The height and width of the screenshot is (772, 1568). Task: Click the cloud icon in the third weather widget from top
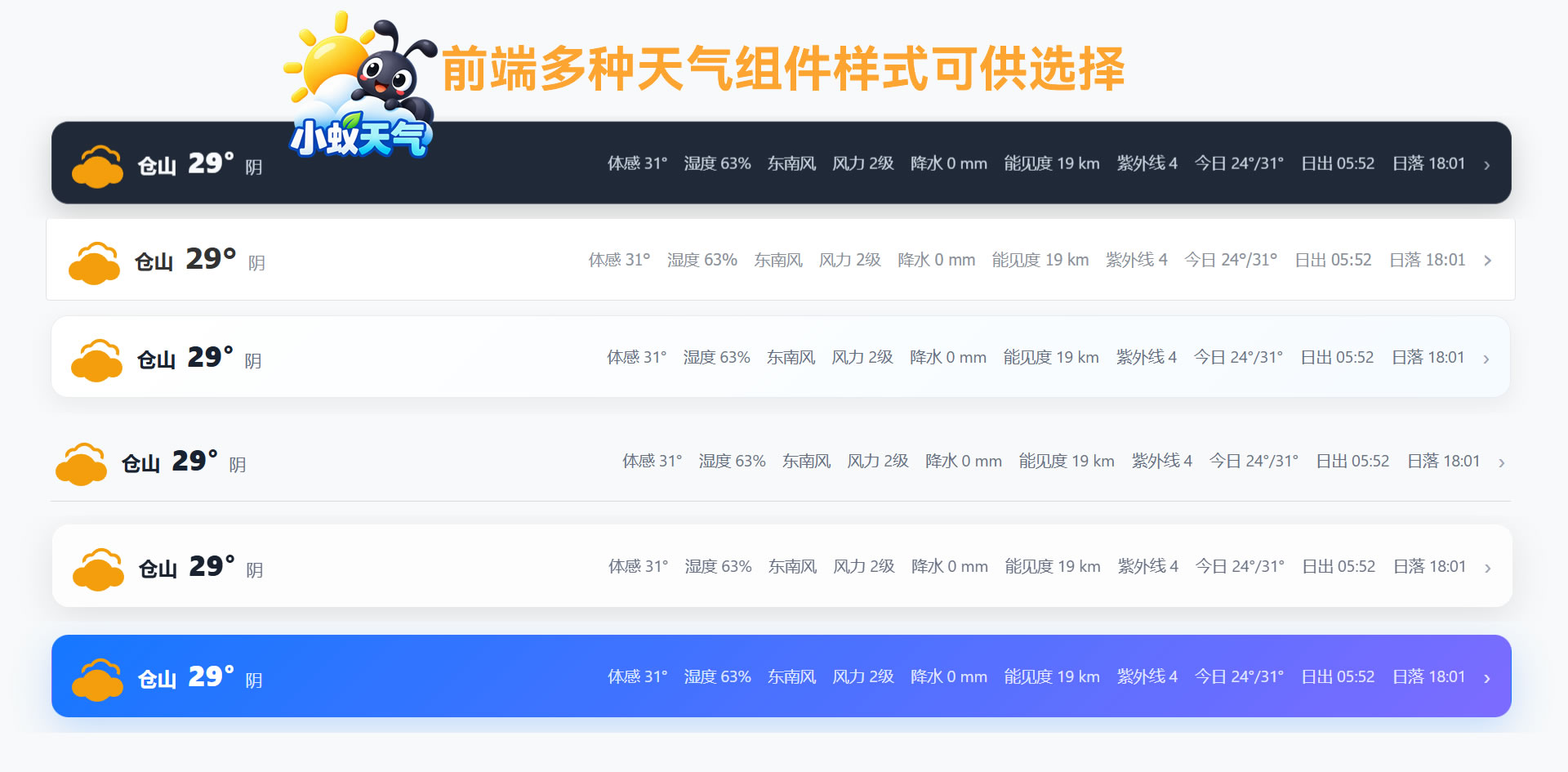pos(96,360)
